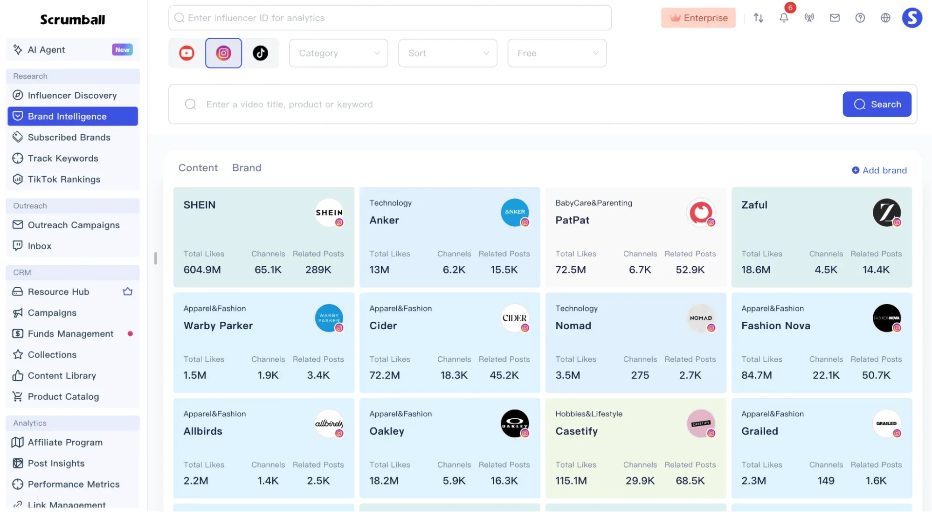Click the Zaful brand logo
The image size is (932, 512).
coord(887,213)
